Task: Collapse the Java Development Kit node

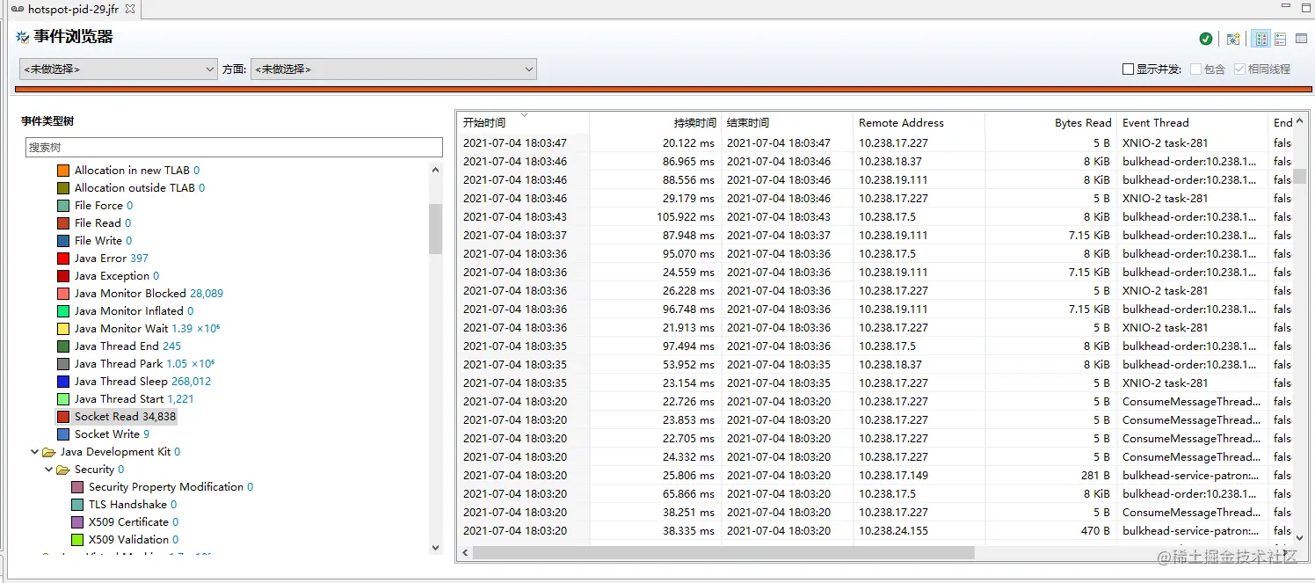Action: (35, 452)
